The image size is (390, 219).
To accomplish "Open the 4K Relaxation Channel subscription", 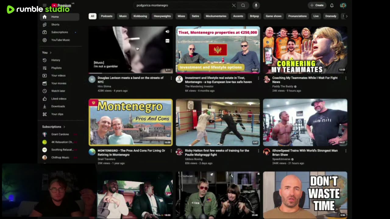I will [x=59, y=142].
